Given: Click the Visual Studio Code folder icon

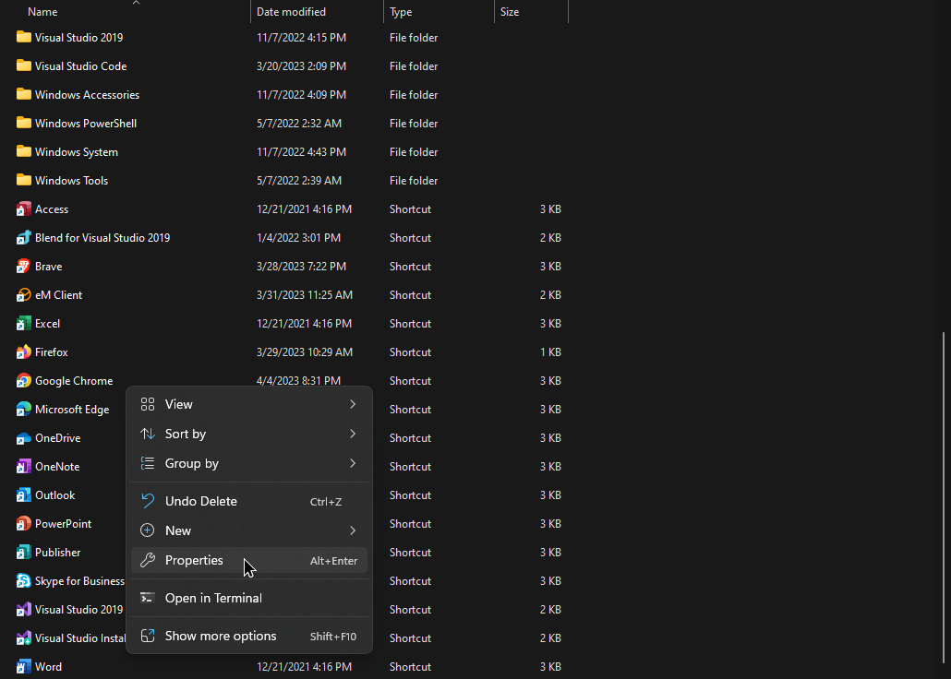Looking at the screenshot, I should (x=24, y=66).
